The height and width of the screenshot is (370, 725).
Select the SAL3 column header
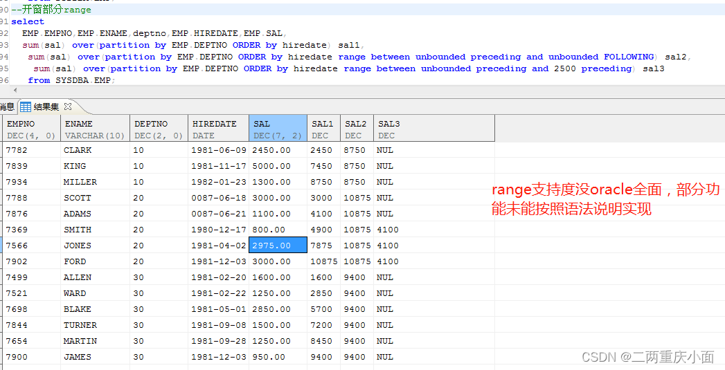click(x=434, y=129)
